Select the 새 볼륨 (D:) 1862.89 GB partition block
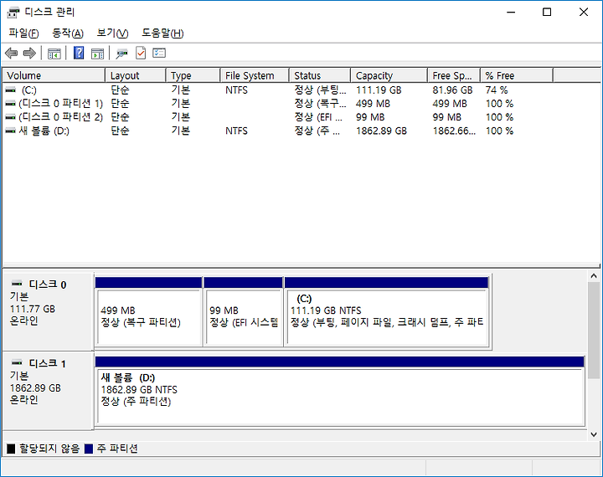603x477 pixels. 340,391
